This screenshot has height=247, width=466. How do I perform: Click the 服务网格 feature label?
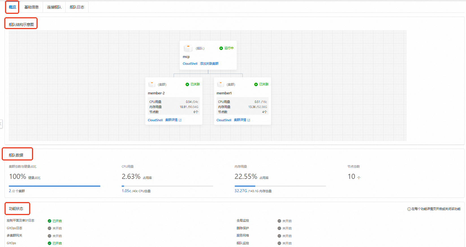click(243, 235)
